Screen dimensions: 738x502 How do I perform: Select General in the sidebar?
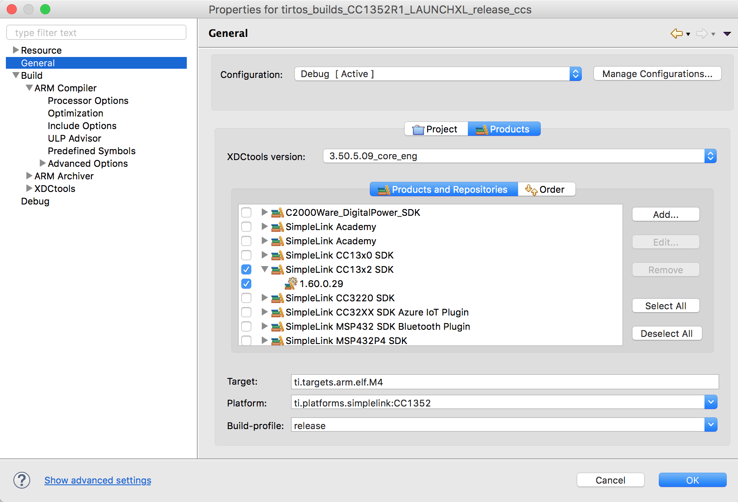coord(96,63)
